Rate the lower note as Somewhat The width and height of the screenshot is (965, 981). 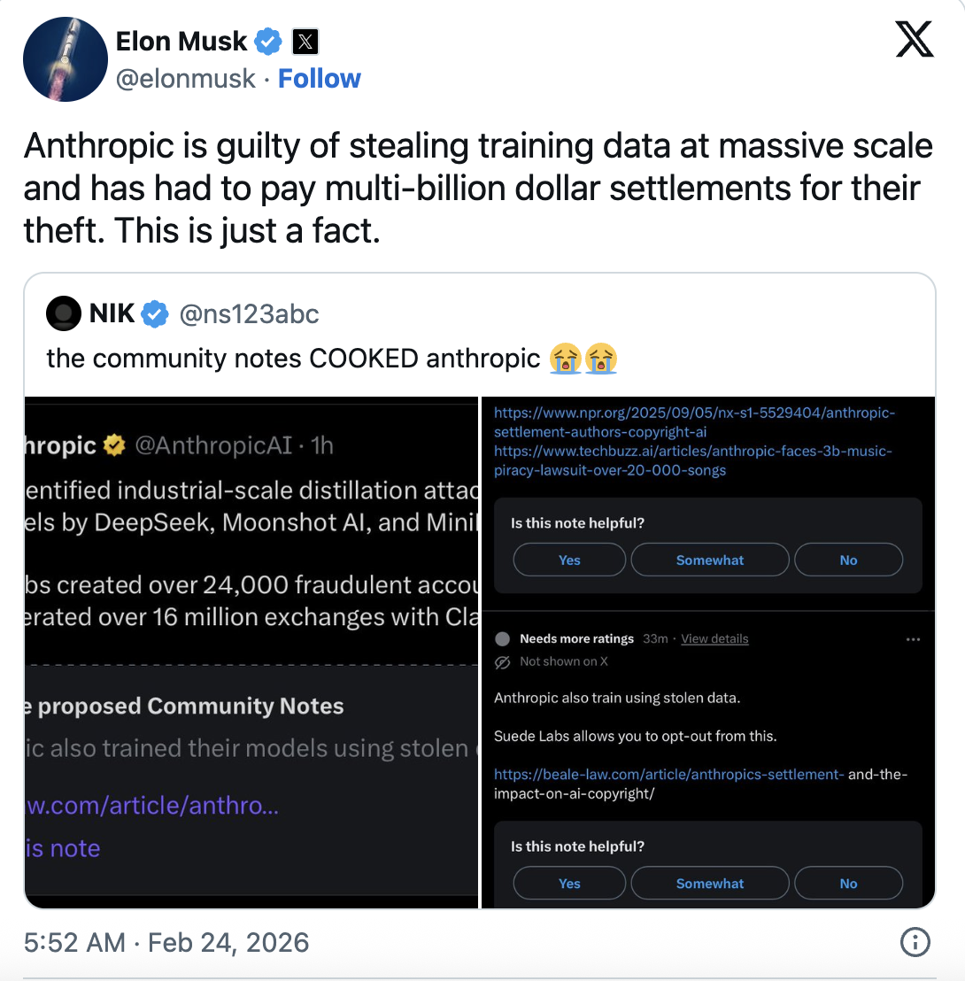tap(709, 883)
